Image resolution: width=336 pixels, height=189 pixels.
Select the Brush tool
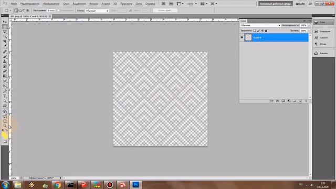(5, 57)
